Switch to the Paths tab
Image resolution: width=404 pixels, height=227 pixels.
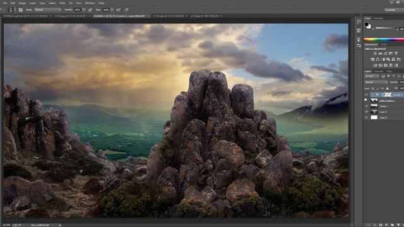click(389, 71)
